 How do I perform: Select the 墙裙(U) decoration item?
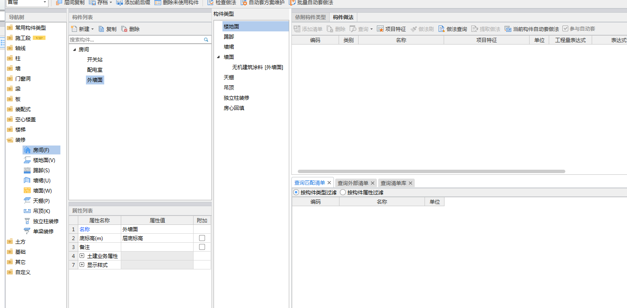(37, 180)
